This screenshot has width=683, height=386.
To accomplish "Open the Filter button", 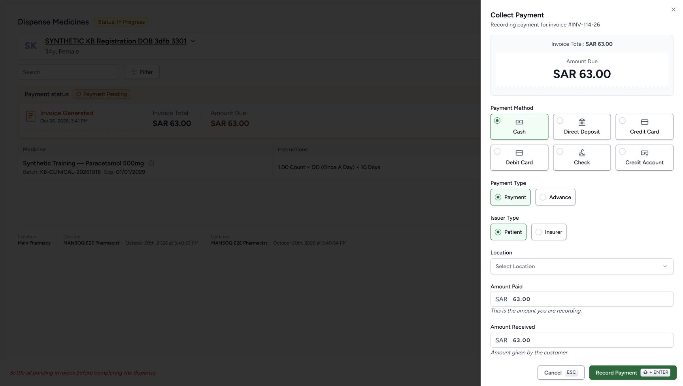I will tap(142, 72).
